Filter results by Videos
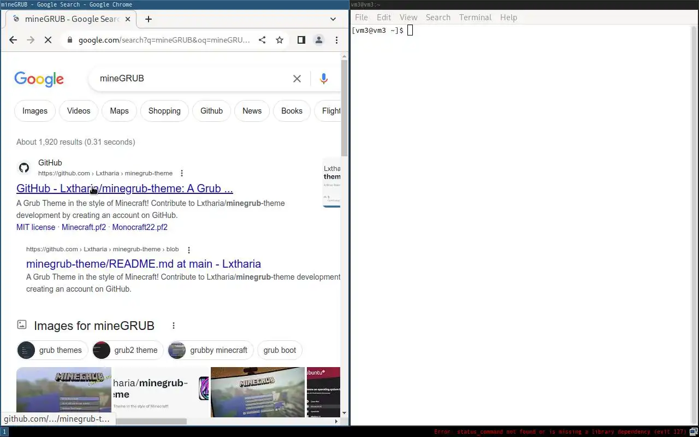This screenshot has height=437, width=699. click(79, 111)
